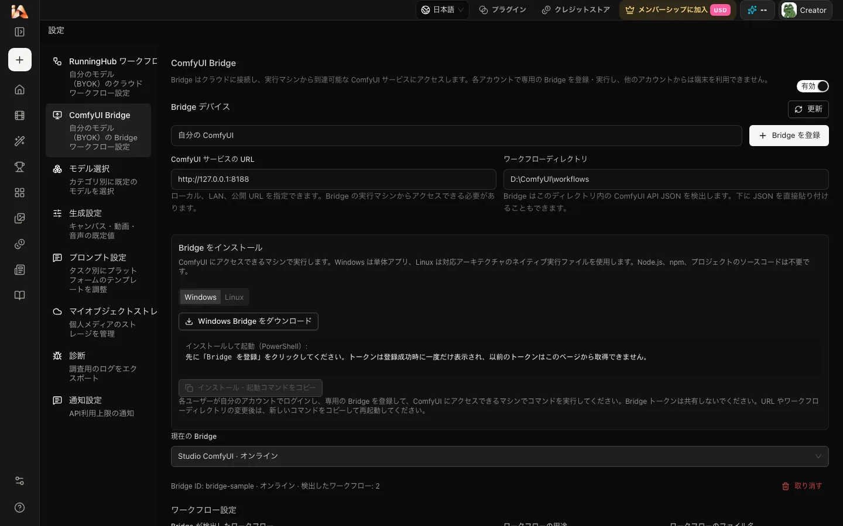Go to Home via the house icon

(x=19, y=89)
